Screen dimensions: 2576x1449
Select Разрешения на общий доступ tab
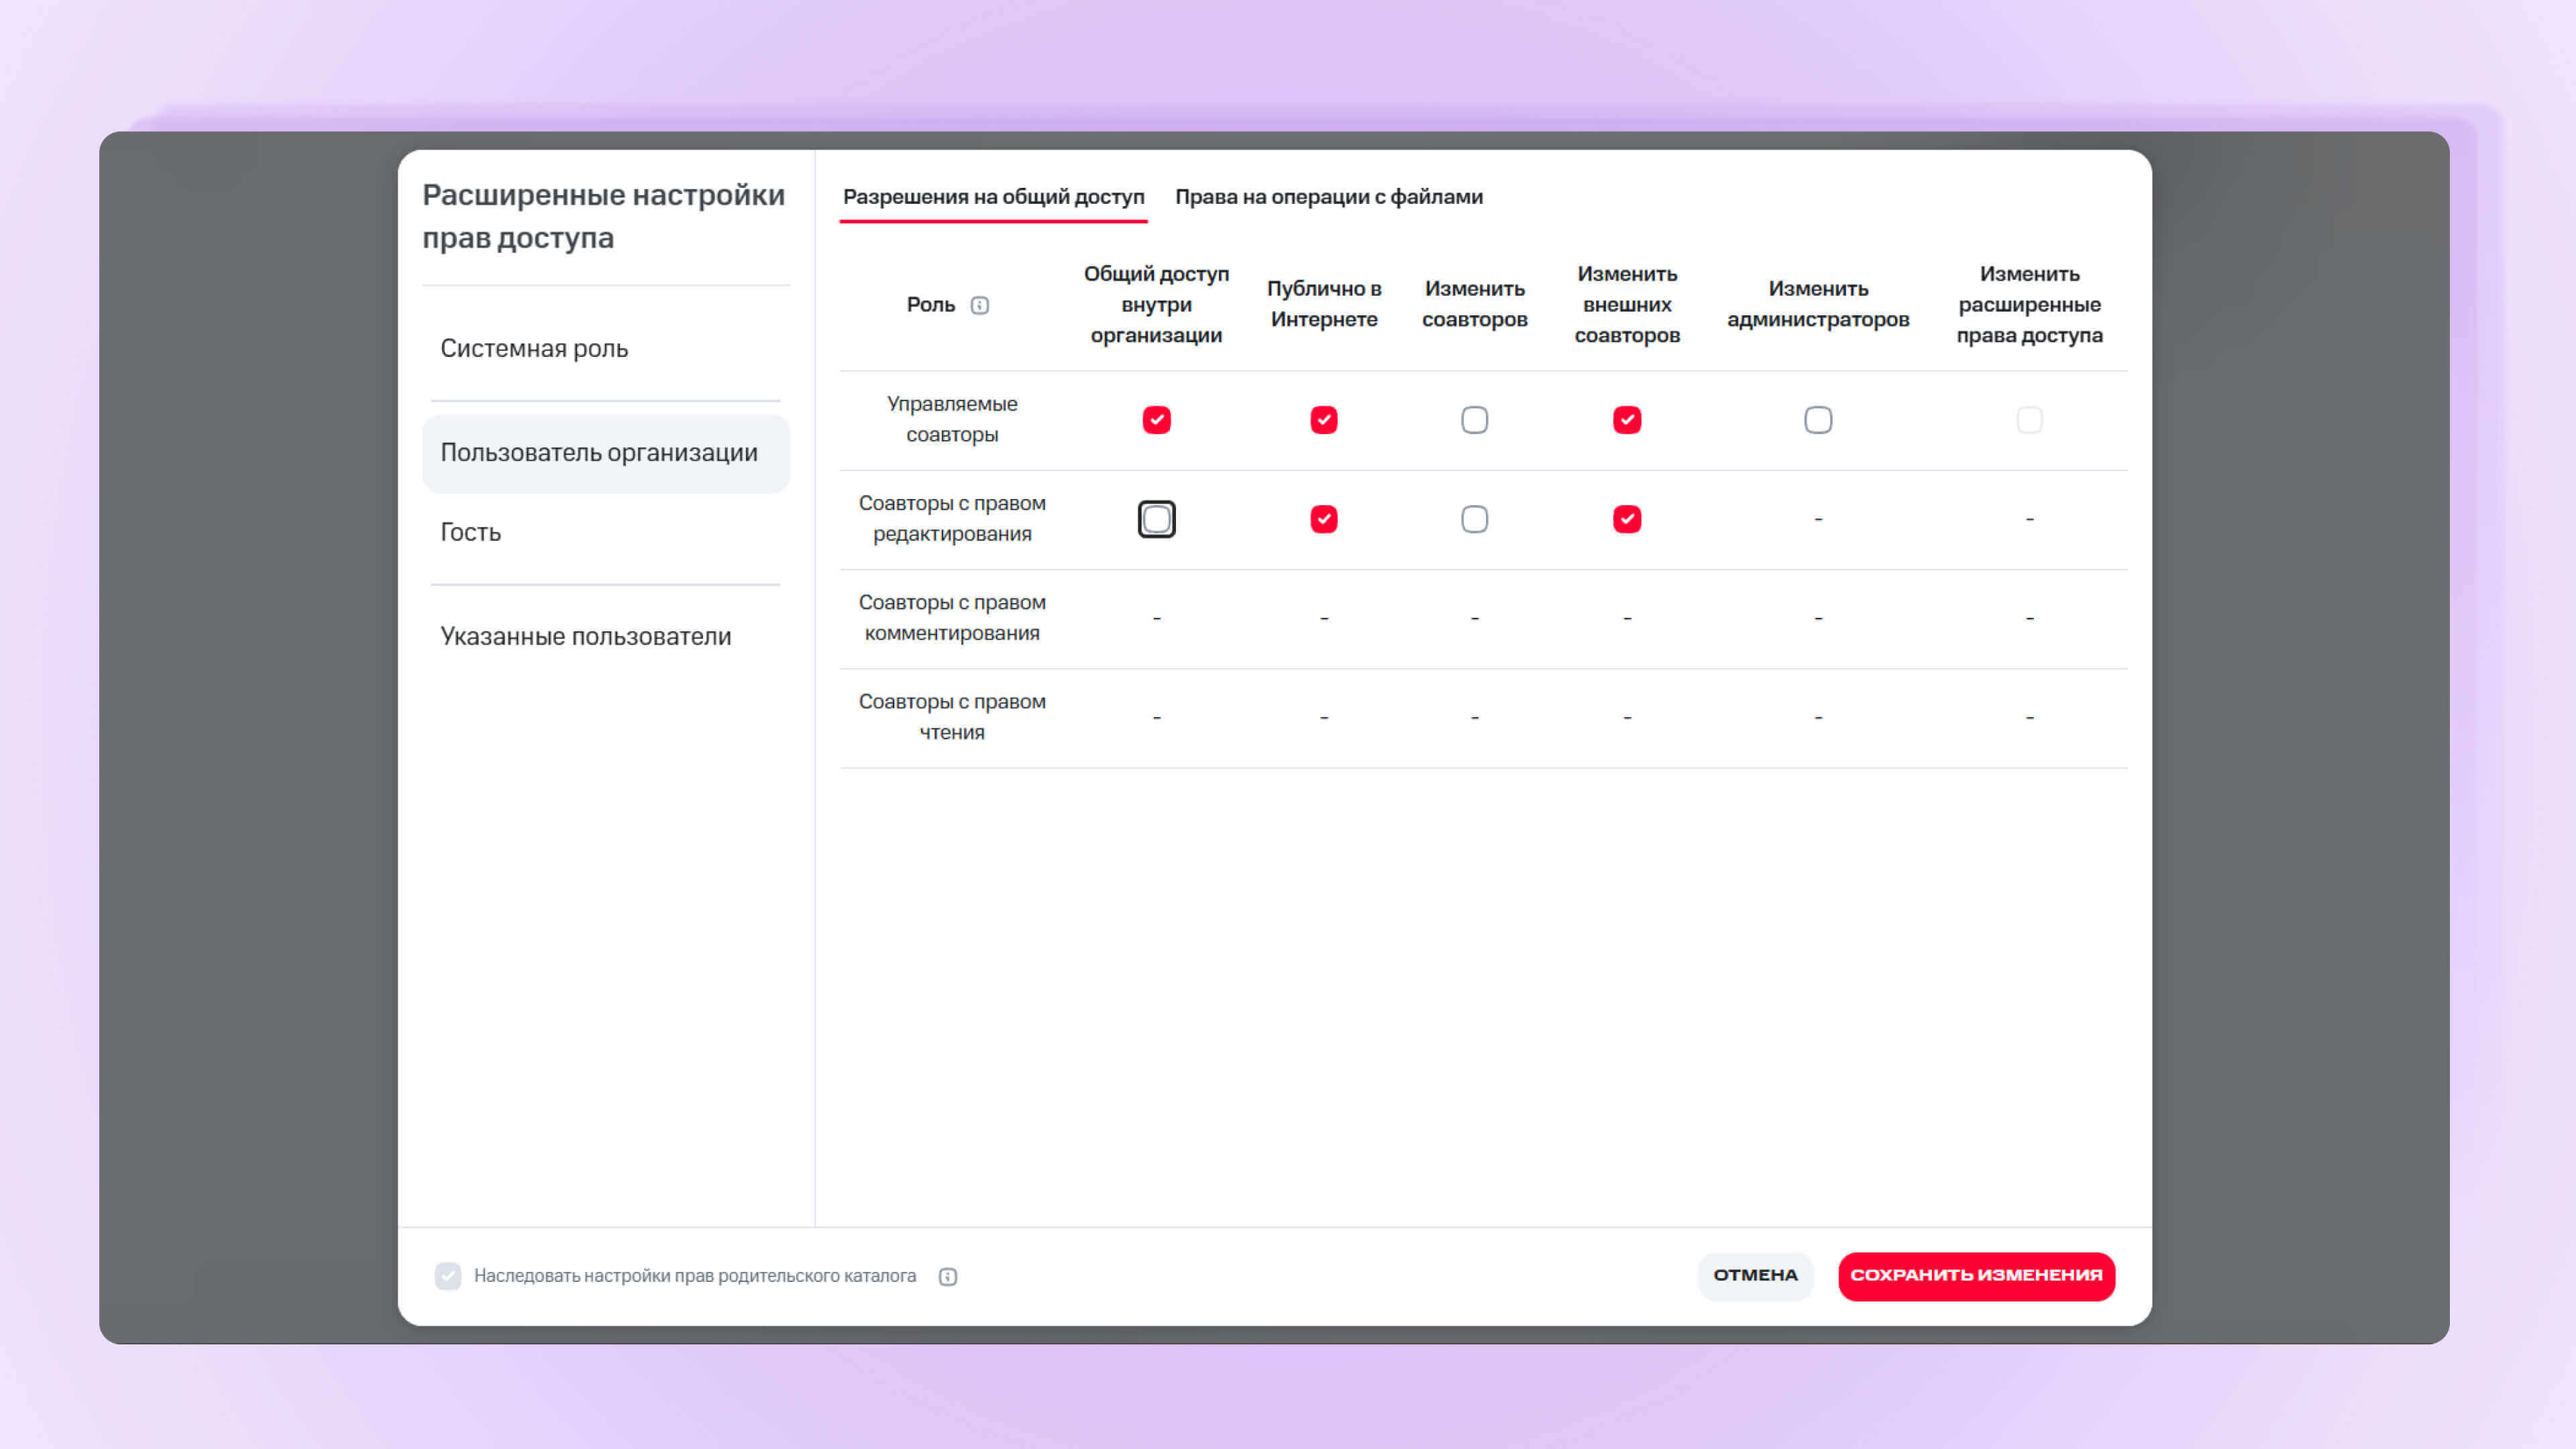pos(993,197)
